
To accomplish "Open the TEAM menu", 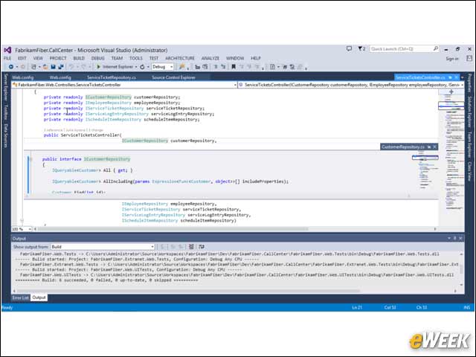I will (117, 58).
